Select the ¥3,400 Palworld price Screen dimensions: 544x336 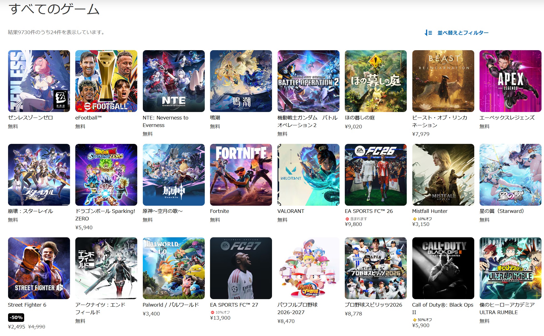pos(151,314)
